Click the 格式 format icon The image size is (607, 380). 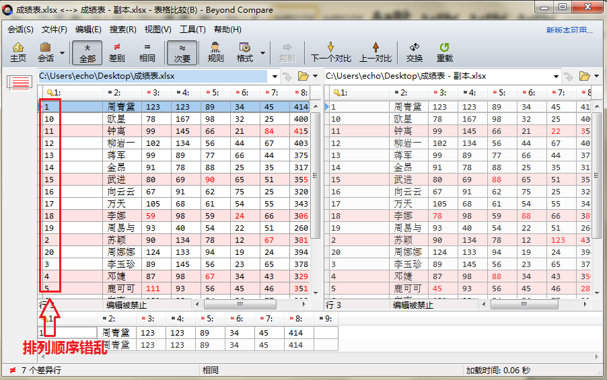(244, 52)
